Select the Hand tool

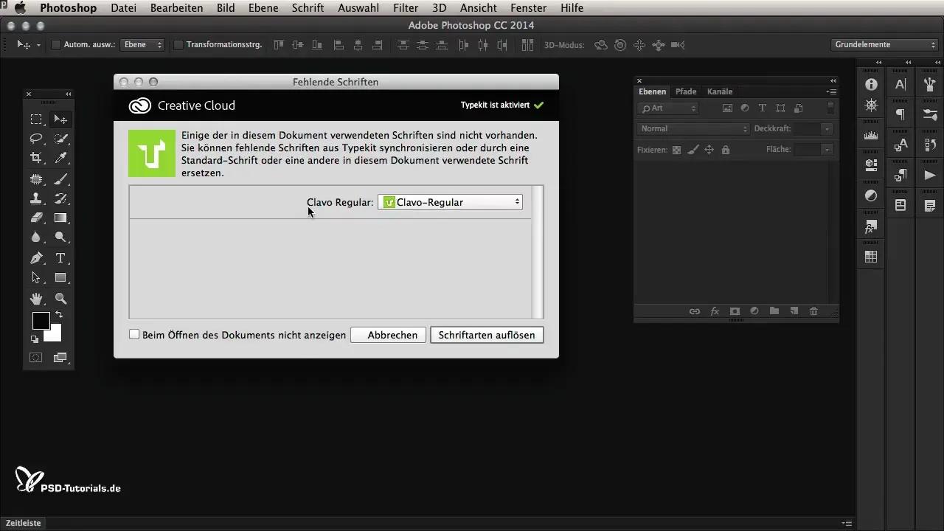tap(35, 299)
